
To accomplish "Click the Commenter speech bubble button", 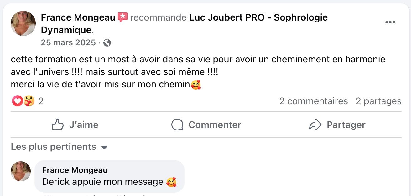I will 206,125.
